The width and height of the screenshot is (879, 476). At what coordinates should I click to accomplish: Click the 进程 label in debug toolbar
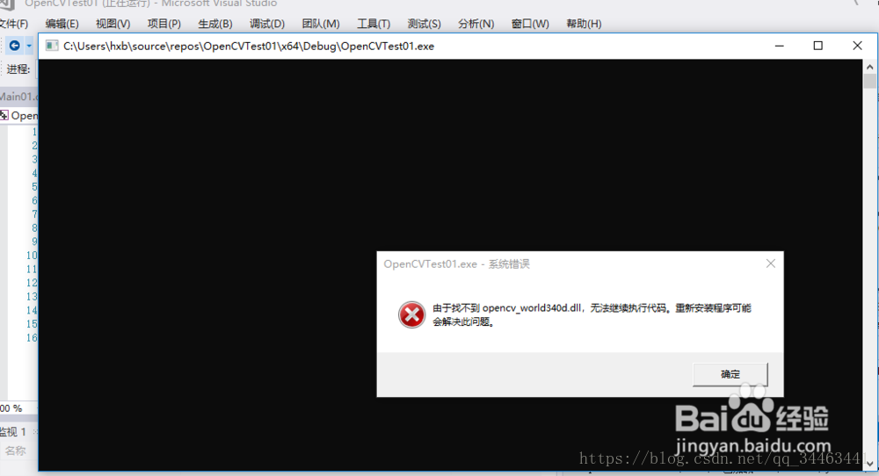18,69
